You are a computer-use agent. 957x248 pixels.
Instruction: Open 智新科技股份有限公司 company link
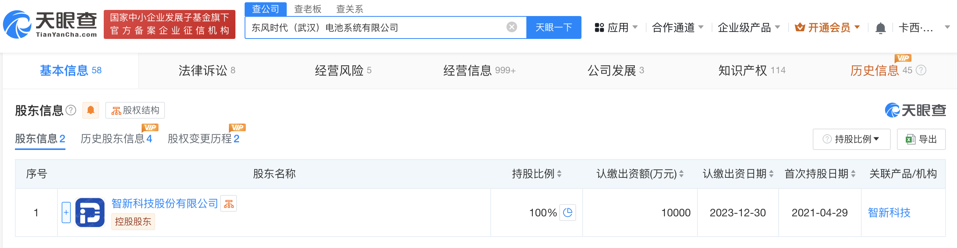coord(165,203)
